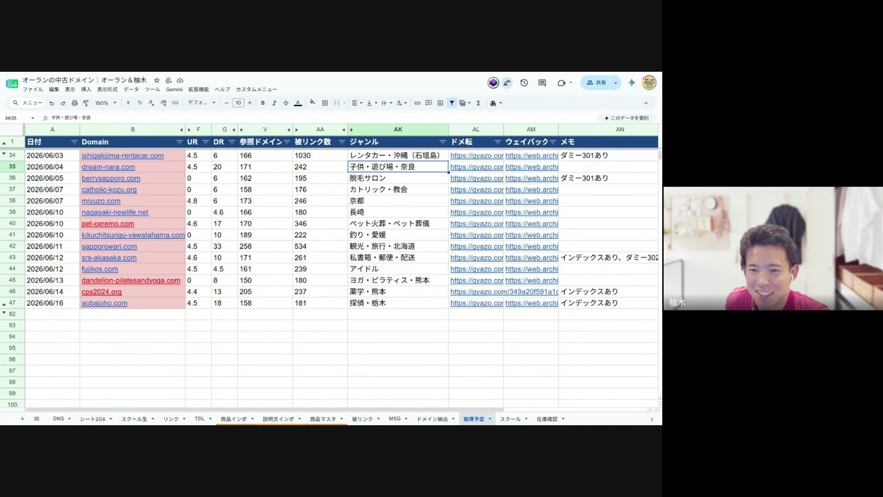Open the horizontal align dropdown

pos(357,103)
